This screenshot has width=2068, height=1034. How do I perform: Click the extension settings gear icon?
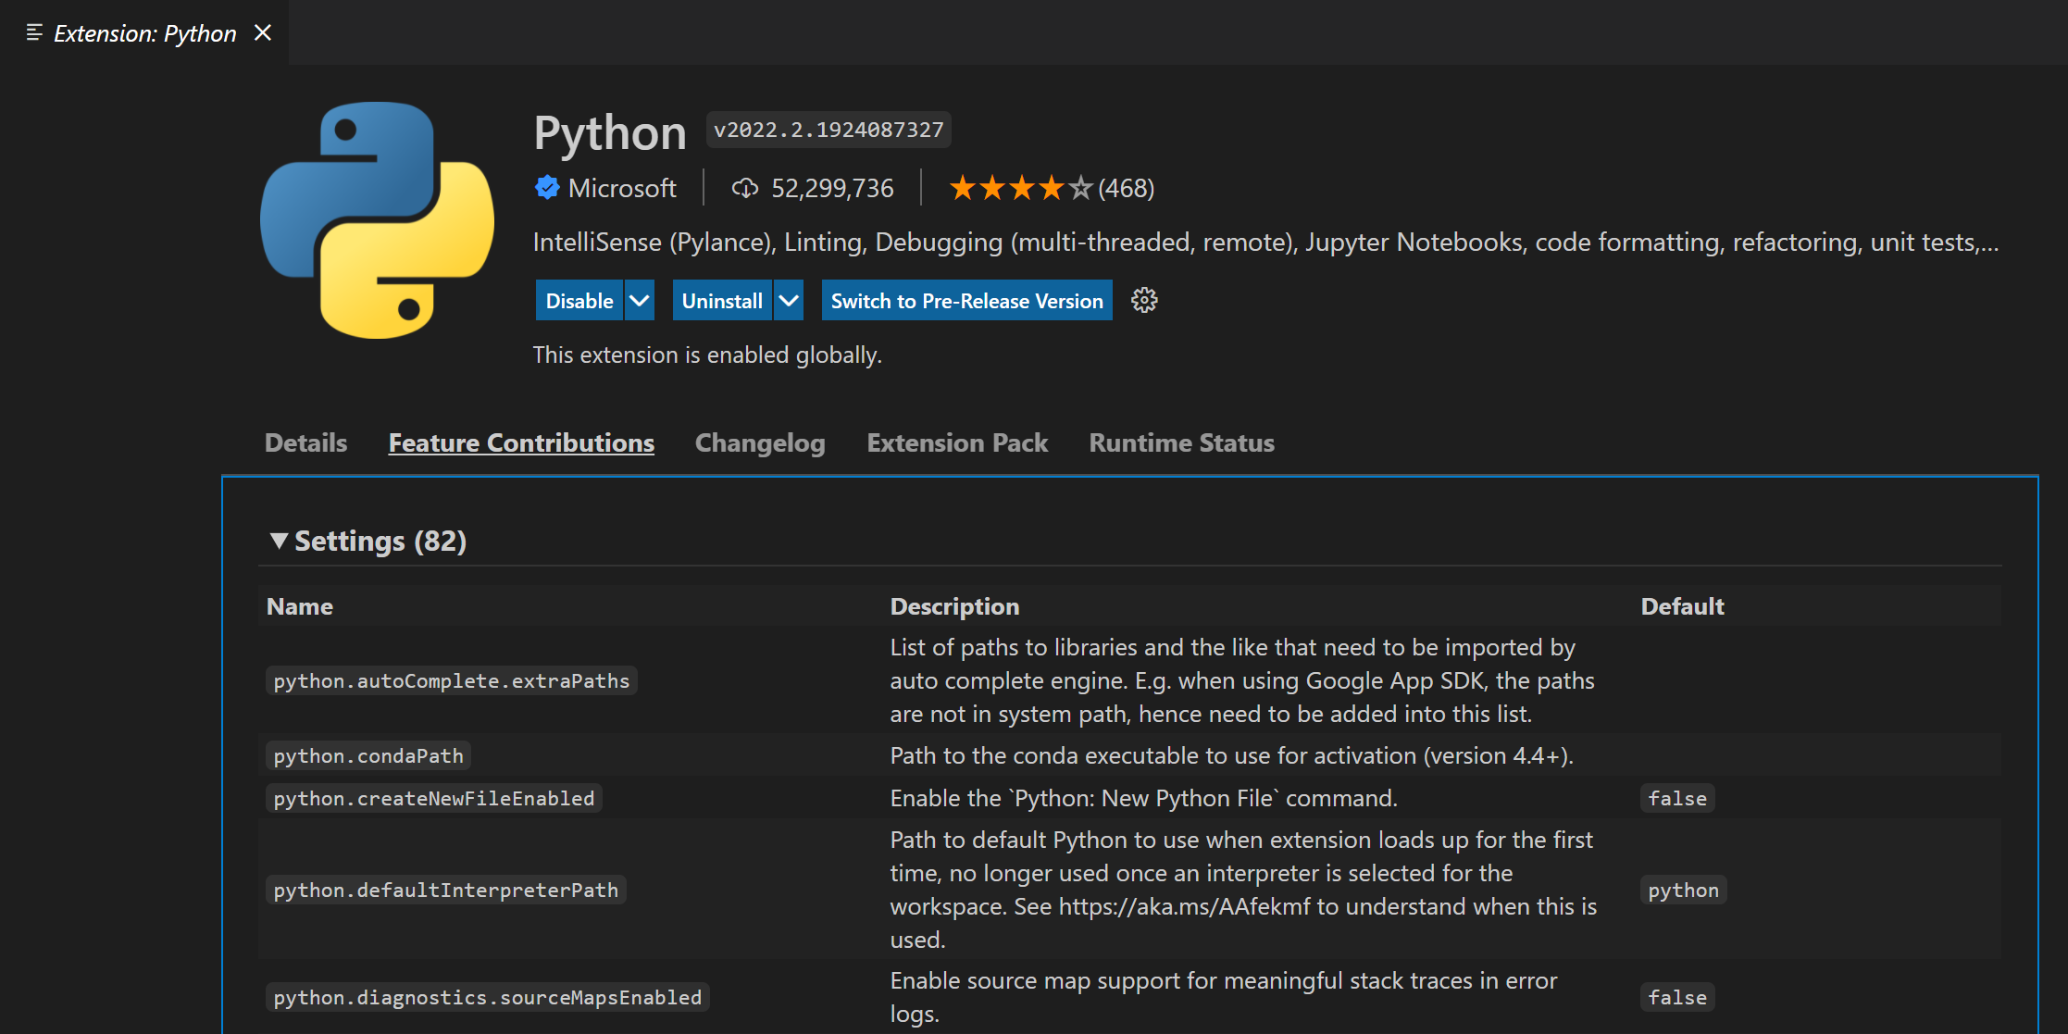point(1143,301)
